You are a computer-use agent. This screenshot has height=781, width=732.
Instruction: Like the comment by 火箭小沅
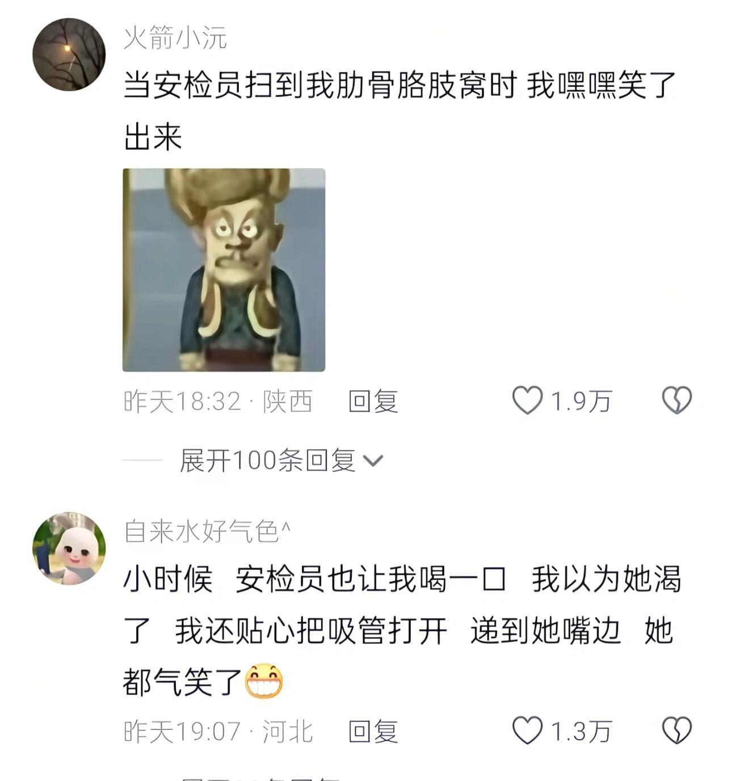coord(528,400)
